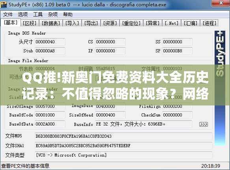Image resolution: width=230 pixels, height=170 pixels.
Task: Click the BaseOfCode field 00001000
Action: (x=50, y=115)
